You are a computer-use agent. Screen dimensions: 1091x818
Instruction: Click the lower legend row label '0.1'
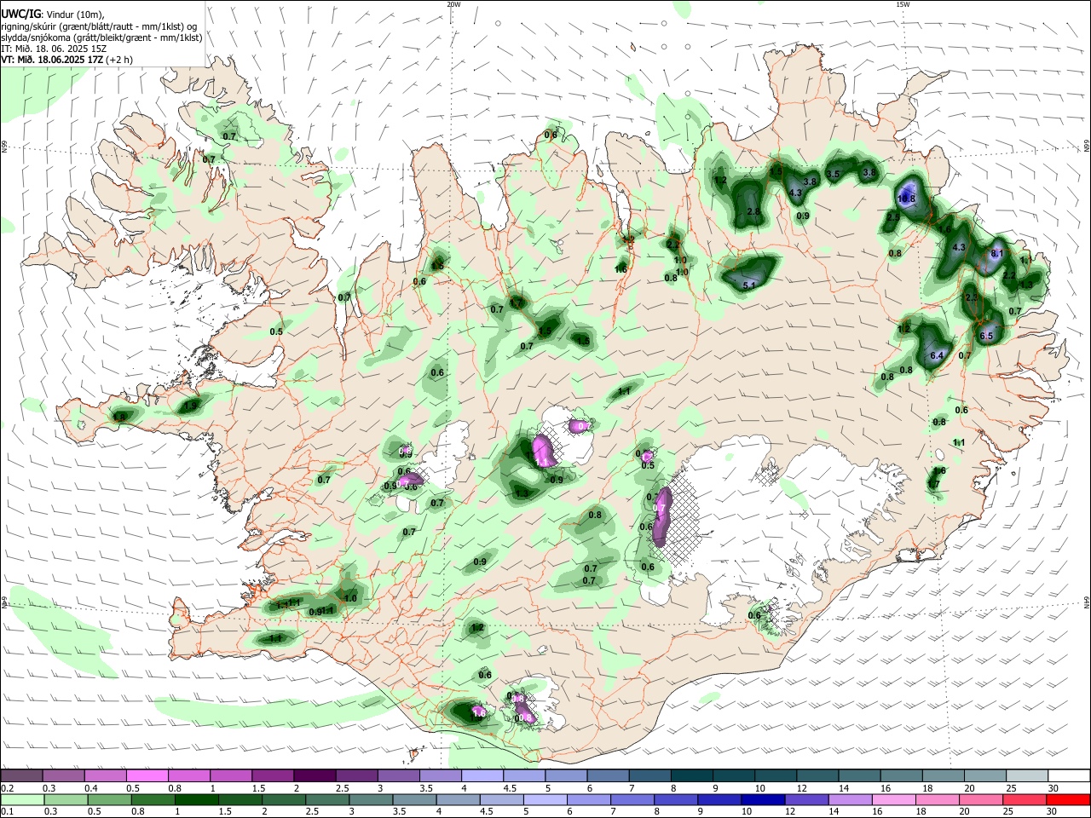click(x=8, y=811)
